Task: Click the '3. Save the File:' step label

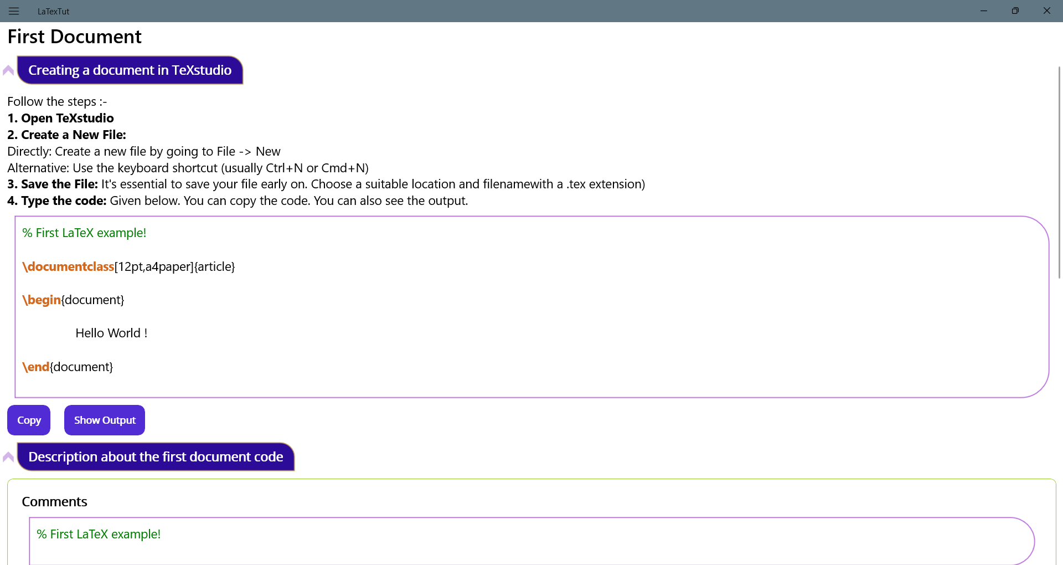Action: (53, 184)
